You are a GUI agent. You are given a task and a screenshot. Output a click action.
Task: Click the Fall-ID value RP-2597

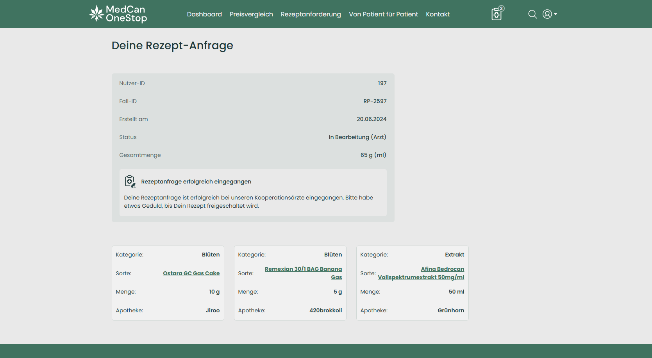tap(375, 101)
